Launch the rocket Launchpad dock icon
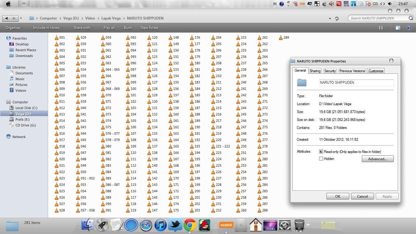The width and height of the screenshot is (416, 234). 102,225
